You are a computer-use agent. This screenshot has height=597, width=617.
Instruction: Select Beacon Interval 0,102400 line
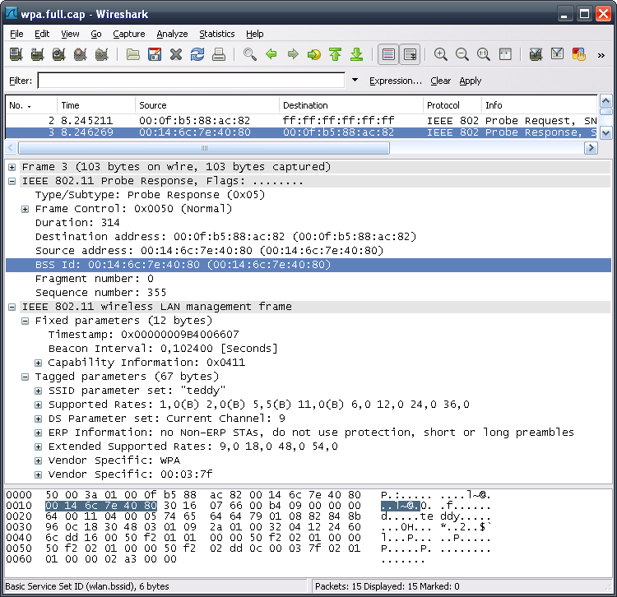163,349
